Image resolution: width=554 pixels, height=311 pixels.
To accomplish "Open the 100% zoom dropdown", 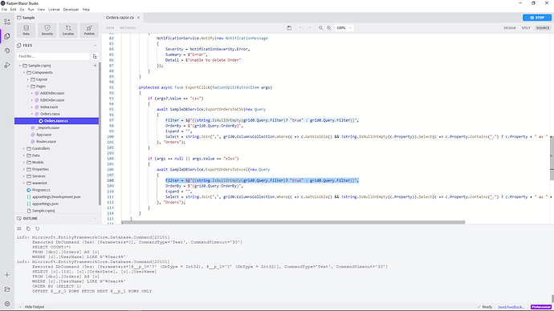I will [344, 28].
